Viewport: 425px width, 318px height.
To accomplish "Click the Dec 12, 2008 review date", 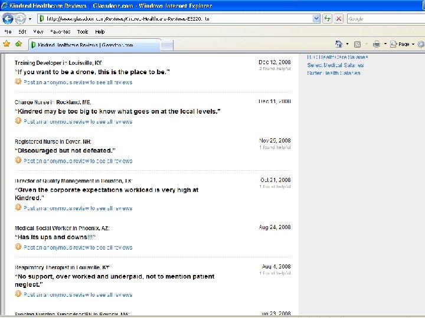I will click(274, 62).
